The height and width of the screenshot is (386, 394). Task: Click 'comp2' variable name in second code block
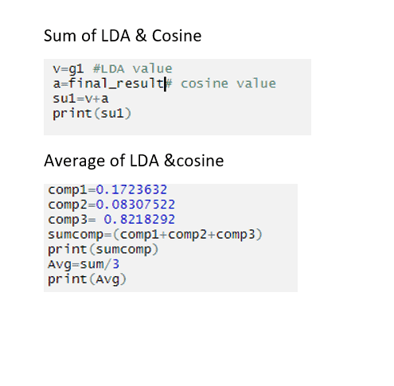tap(68, 205)
